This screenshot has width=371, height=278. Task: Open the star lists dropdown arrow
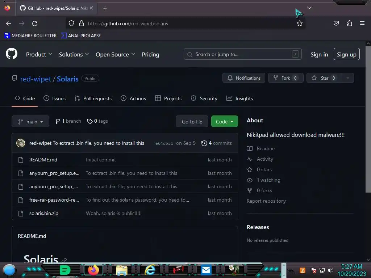click(x=348, y=78)
